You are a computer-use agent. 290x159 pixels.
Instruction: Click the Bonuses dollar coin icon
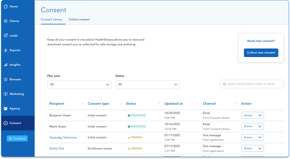click(x=6, y=79)
